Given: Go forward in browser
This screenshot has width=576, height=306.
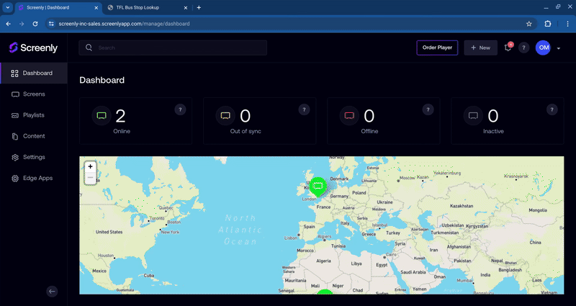Looking at the screenshot, I should click(x=22, y=24).
